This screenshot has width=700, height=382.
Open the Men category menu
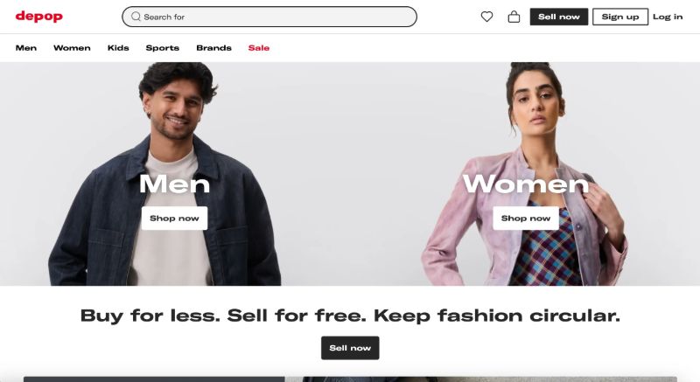(26, 48)
